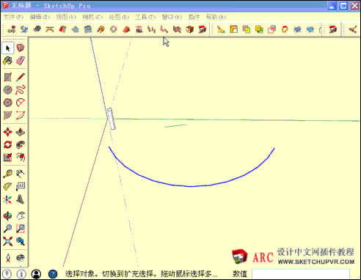361x280 pixels.
Task: Open the 帮助 (Help) menu
Action: coord(216,17)
